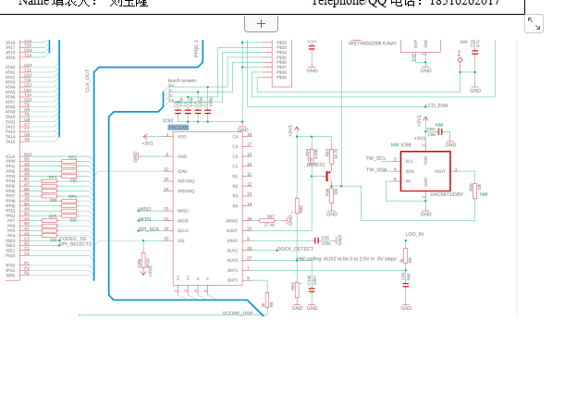This screenshot has height=394, width=565.
Task: Click the CLK_OUT bus label
Action: point(87,80)
